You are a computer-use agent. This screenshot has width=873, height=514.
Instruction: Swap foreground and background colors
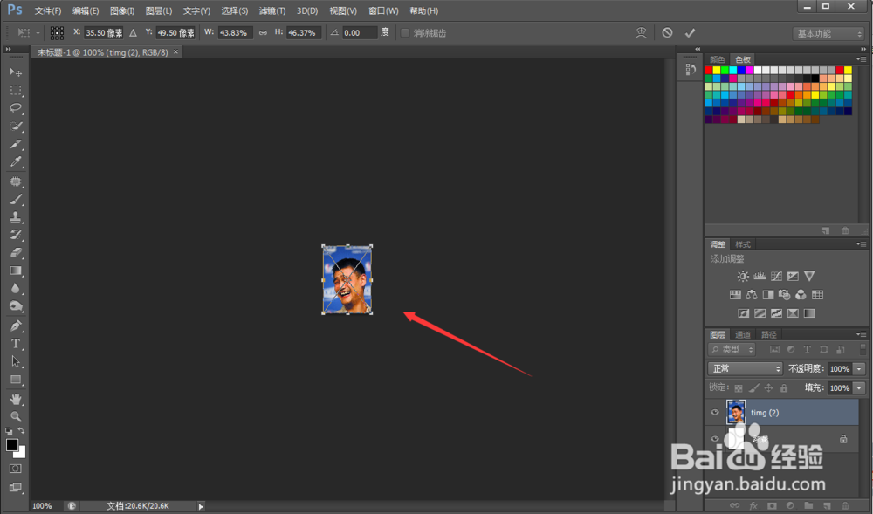21,431
